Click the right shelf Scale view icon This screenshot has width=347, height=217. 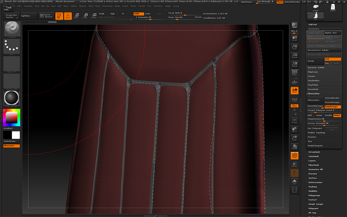click(294, 138)
